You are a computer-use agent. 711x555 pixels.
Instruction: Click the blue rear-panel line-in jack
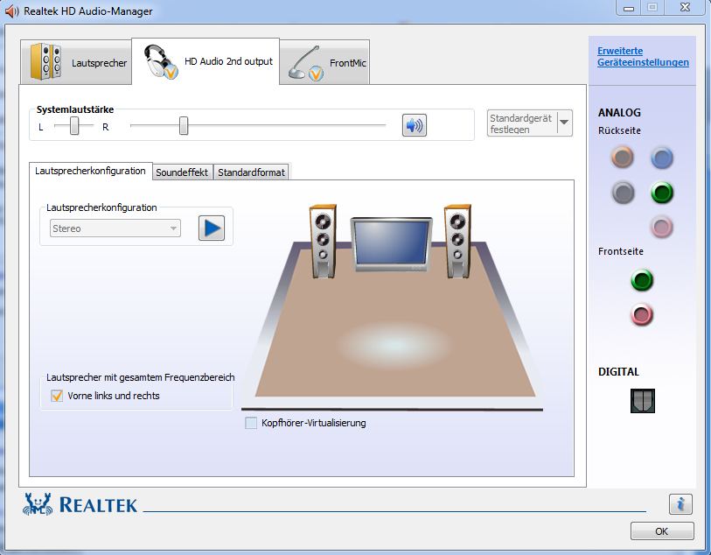pos(661,158)
